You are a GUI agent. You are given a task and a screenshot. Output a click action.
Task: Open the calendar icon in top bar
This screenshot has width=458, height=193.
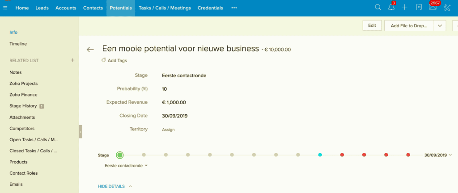click(419, 8)
